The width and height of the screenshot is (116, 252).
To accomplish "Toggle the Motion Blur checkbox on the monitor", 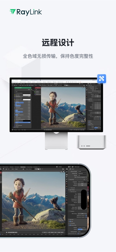I will (89, 125).
